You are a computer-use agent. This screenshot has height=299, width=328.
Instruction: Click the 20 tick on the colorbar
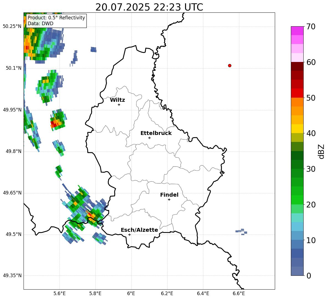[311, 205]
